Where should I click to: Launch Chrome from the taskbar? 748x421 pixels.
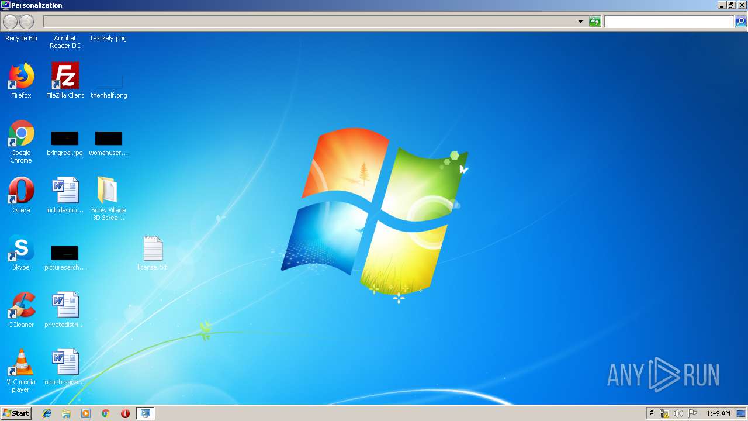click(x=106, y=413)
